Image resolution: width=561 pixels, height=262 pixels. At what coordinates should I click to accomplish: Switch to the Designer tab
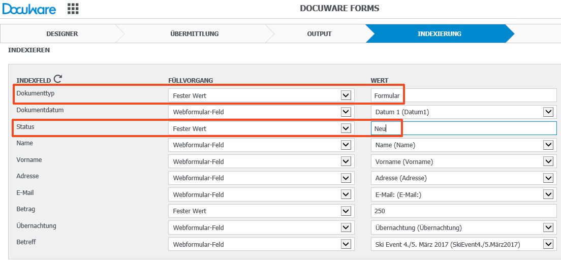click(62, 34)
